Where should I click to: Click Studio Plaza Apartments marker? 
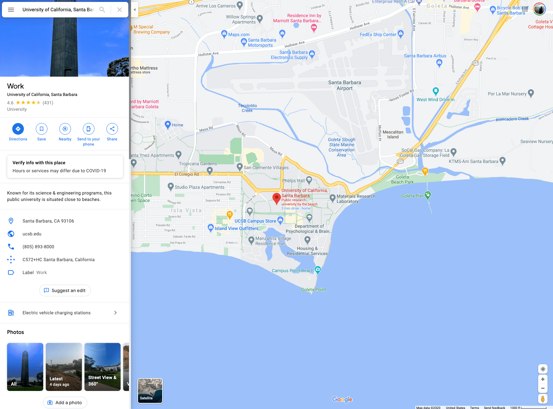tap(171, 186)
